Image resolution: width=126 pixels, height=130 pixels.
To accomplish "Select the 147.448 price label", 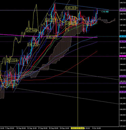I will (31, 30).
